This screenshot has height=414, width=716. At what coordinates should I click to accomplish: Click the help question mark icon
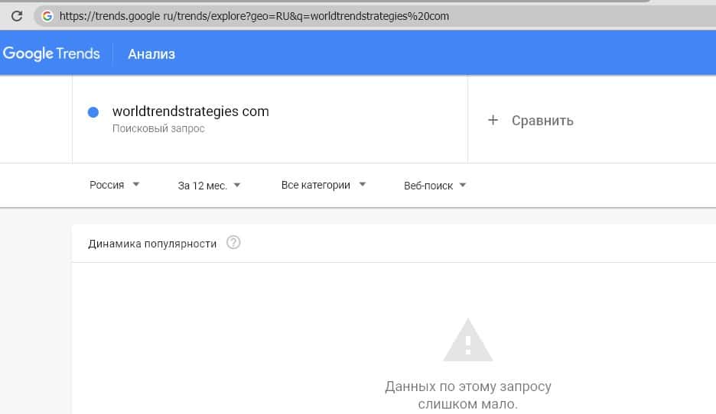pyautogui.click(x=234, y=243)
